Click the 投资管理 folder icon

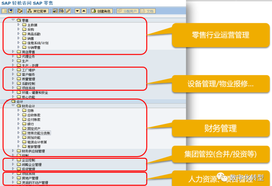[19, 169]
